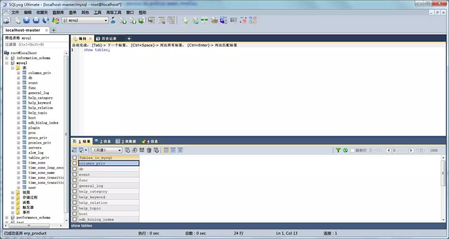Click the delete row trash icon

pos(149,150)
